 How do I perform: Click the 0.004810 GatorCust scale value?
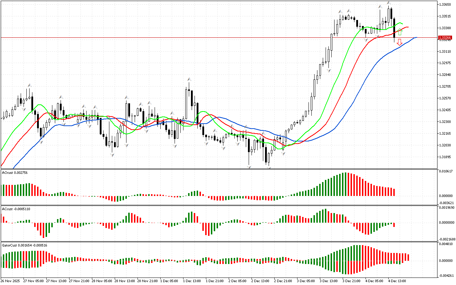tap(445, 244)
